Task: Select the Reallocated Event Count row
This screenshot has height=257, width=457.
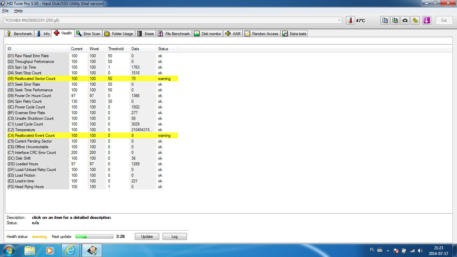Action: pos(92,136)
